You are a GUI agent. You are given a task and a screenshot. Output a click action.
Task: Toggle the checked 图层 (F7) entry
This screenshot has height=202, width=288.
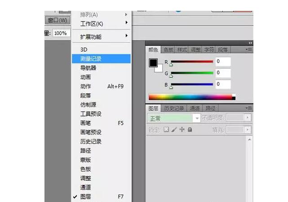101,197
